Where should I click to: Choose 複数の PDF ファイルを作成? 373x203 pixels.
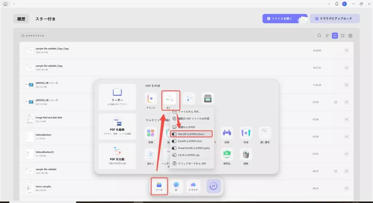click(x=192, y=119)
